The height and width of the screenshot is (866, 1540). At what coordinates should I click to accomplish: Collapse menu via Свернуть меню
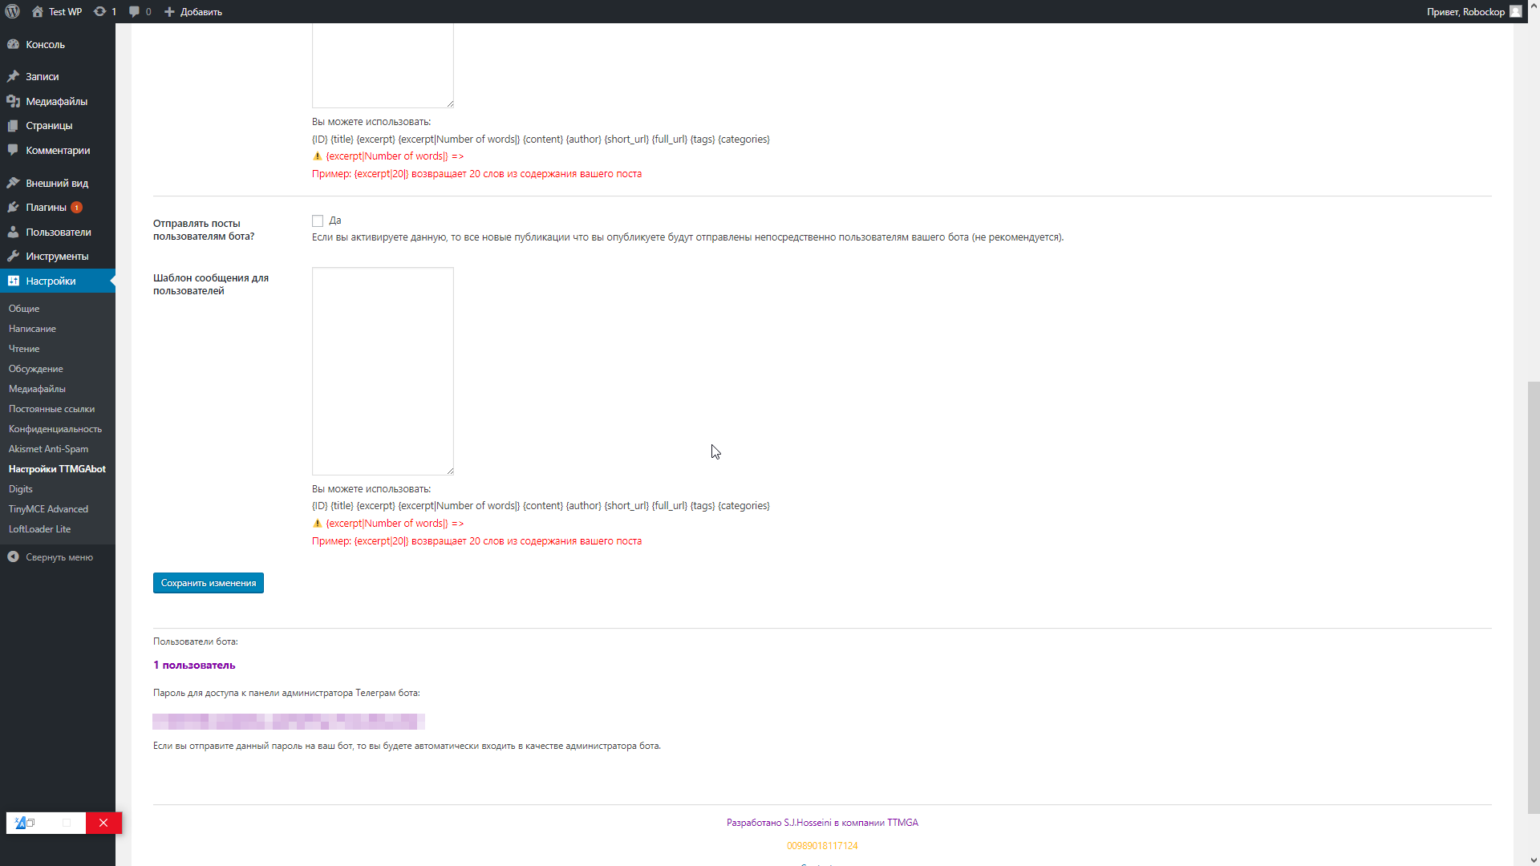[x=59, y=557]
